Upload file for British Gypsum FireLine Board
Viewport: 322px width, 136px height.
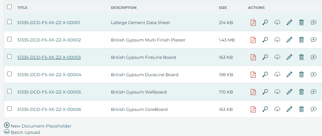[x=277, y=57]
